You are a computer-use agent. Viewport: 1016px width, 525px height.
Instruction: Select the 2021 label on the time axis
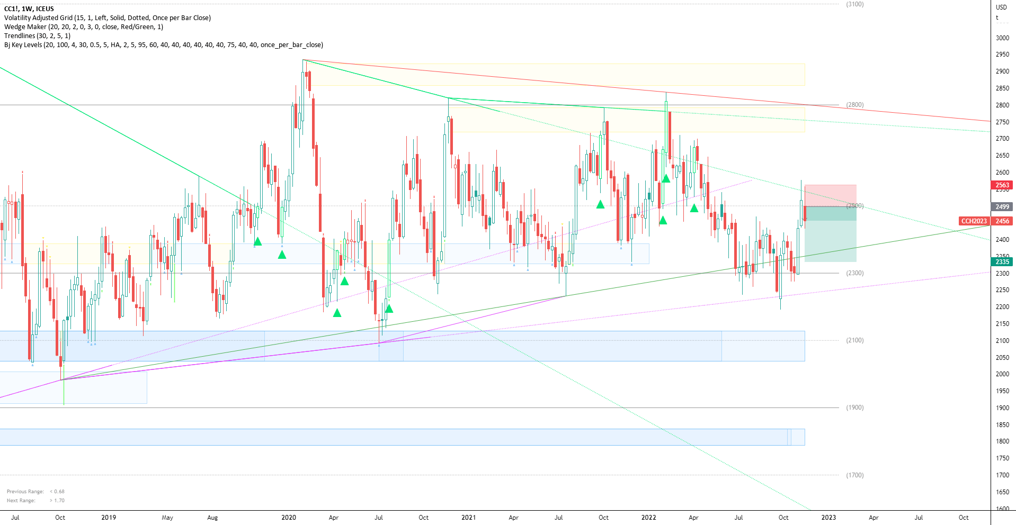click(x=469, y=518)
